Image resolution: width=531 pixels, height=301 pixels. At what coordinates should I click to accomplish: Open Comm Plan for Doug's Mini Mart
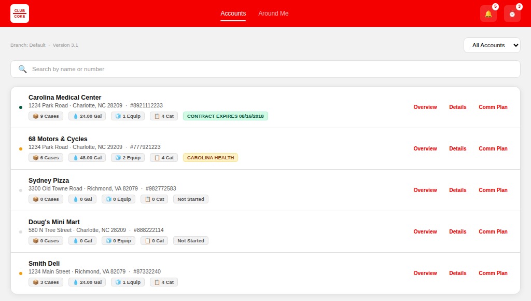click(493, 231)
